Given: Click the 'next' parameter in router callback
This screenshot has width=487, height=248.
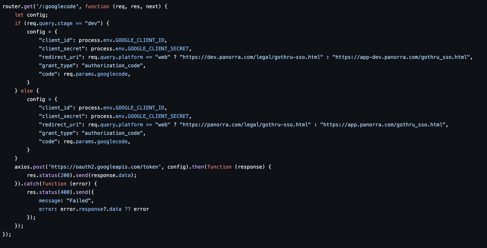Looking at the screenshot, I should click(x=152, y=6).
